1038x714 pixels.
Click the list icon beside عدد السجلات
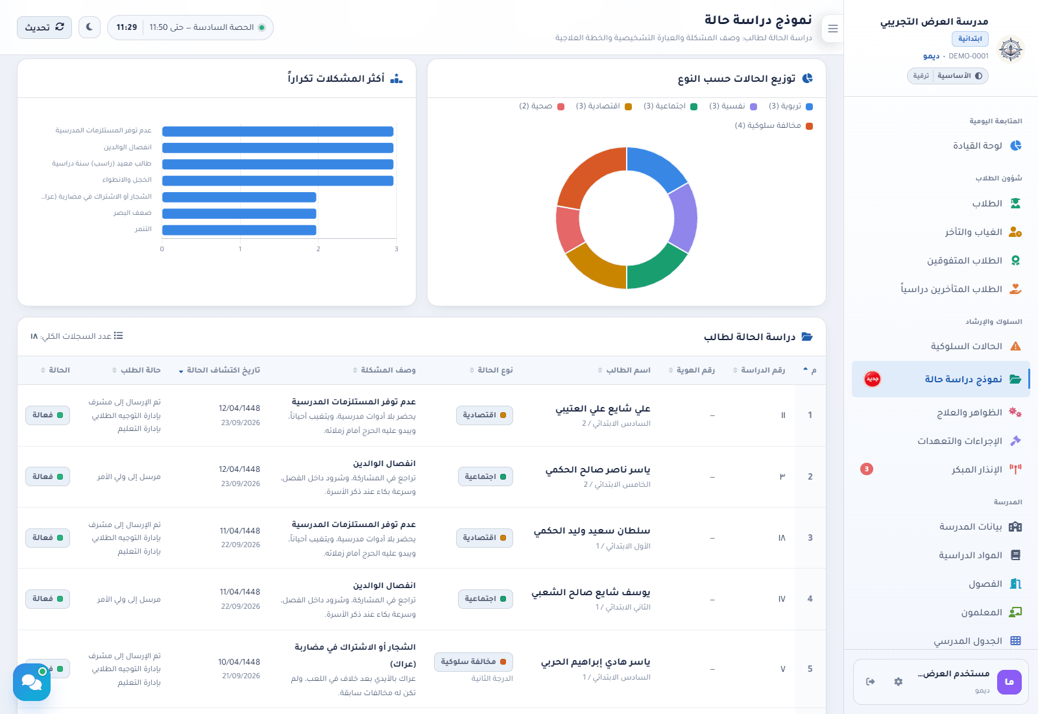coord(118,336)
